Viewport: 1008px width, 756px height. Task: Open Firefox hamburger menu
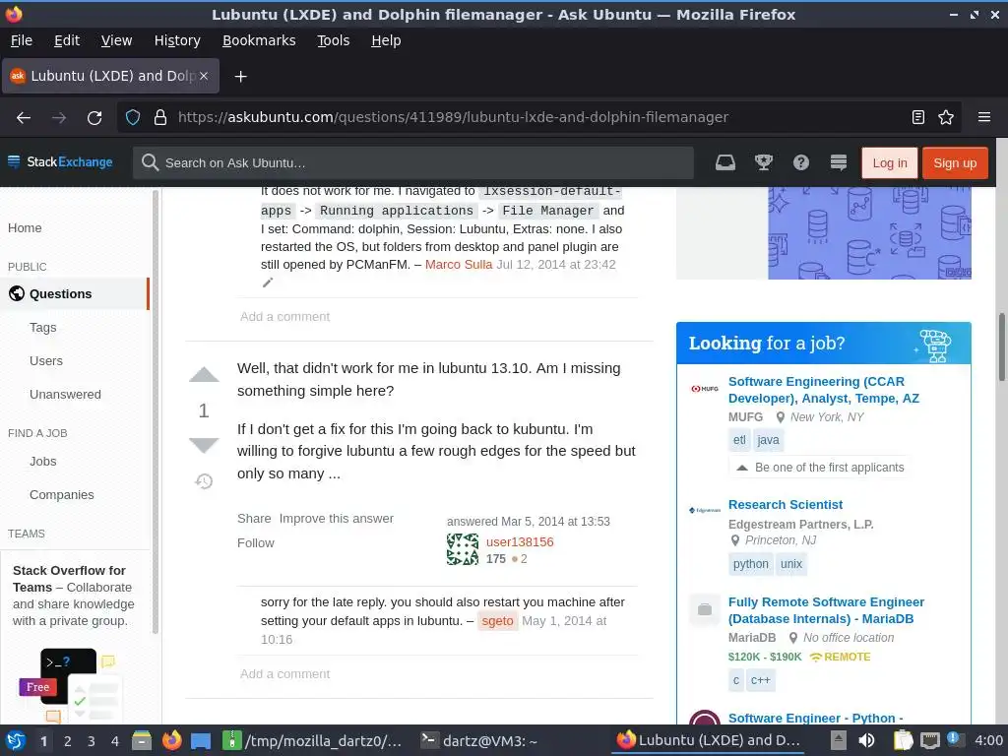coord(983,117)
